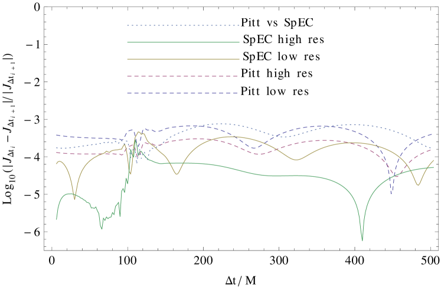Select the dashed blue curve's left starting point
The image size is (441, 287).
pos(57,135)
